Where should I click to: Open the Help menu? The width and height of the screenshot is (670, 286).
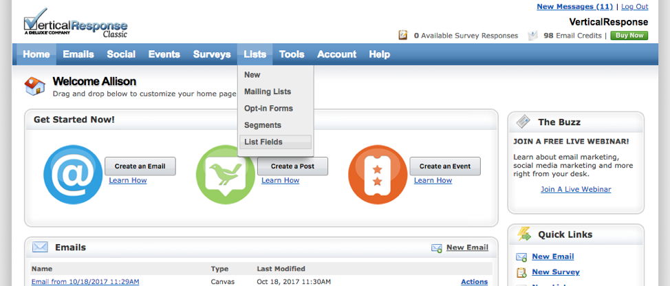coord(380,54)
